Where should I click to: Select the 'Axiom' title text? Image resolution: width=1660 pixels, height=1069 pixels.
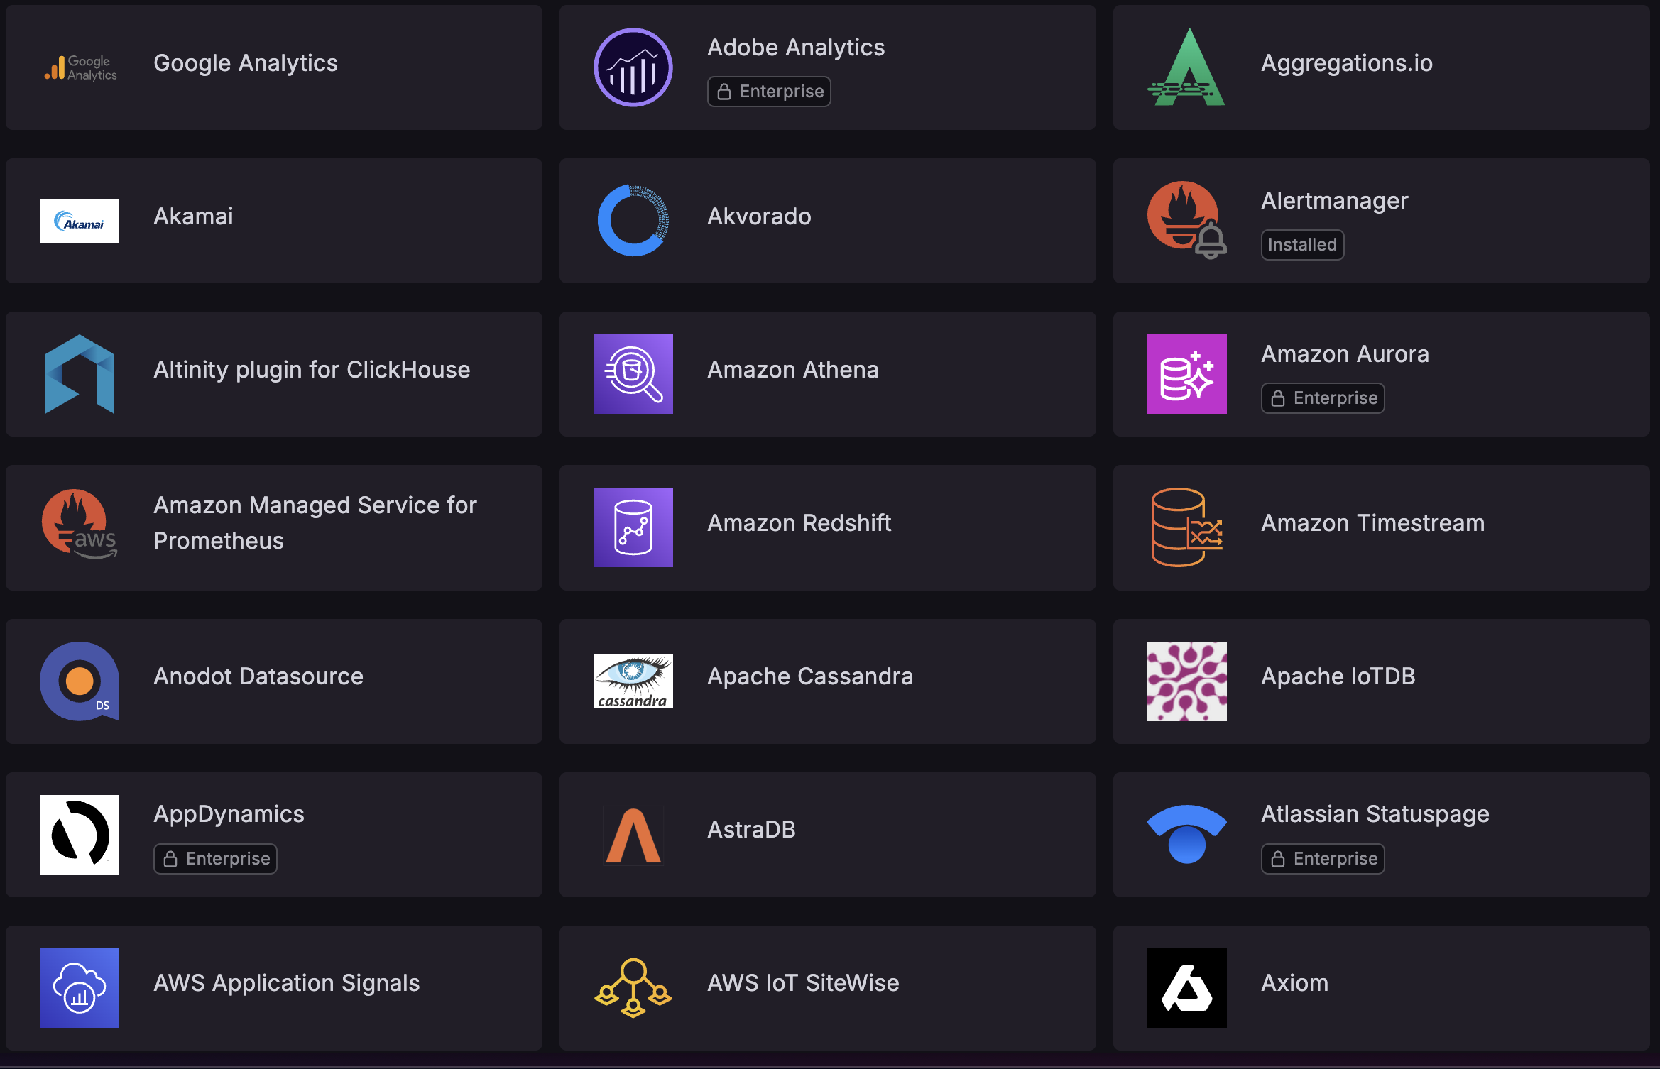tap(1294, 983)
